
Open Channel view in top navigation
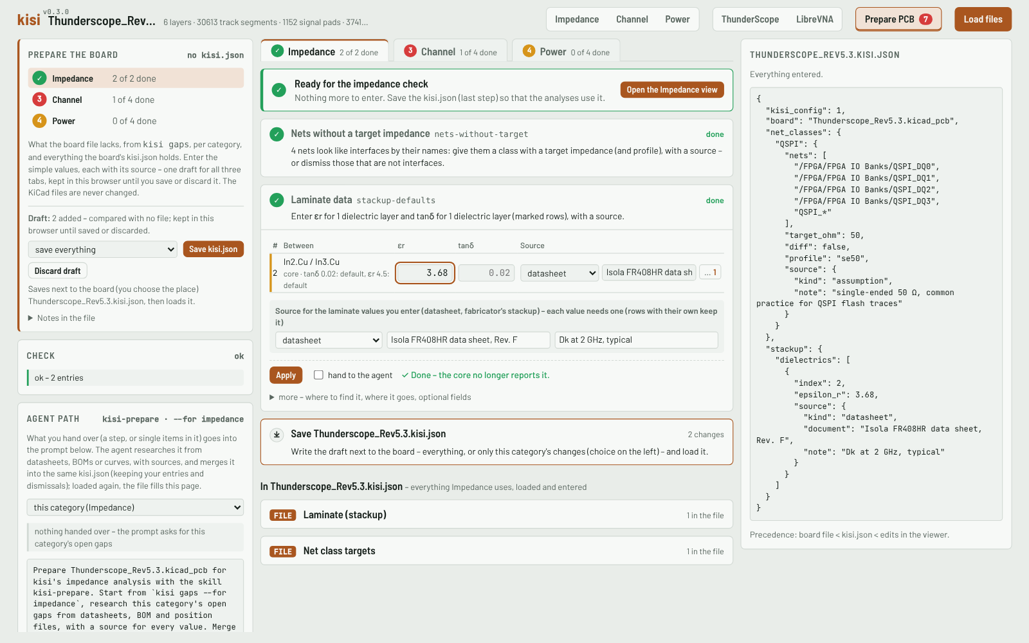632,19
